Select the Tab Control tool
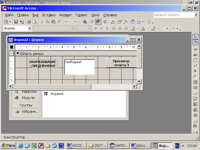 pyautogui.click(x=195, y=121)
